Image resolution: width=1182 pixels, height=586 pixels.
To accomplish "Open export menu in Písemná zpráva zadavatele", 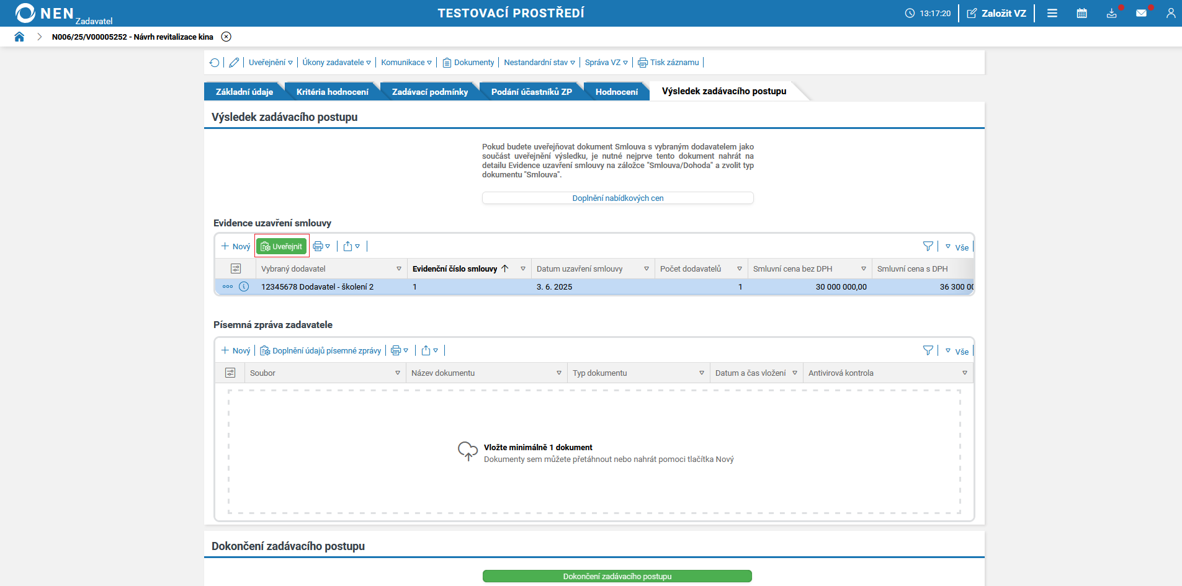I will click(430, 350).
